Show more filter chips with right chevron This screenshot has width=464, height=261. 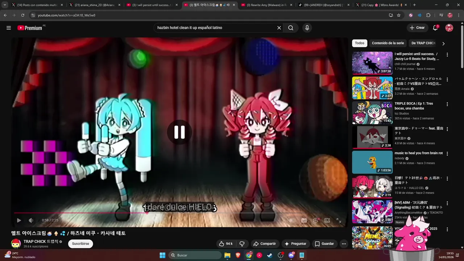443,43
